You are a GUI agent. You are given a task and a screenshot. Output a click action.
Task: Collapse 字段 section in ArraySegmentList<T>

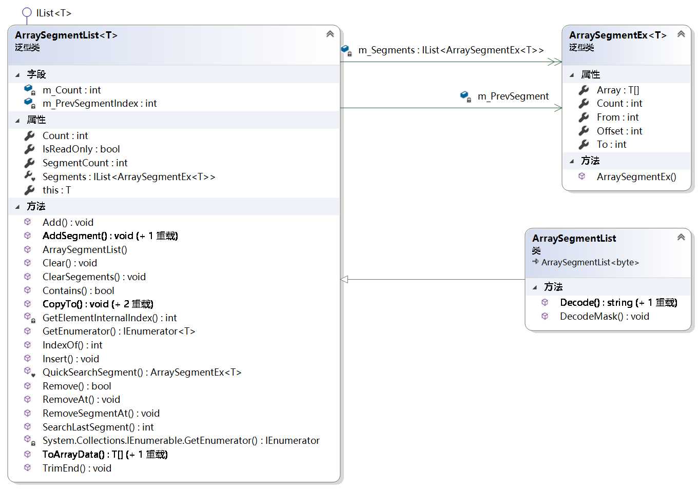(17, 75)
